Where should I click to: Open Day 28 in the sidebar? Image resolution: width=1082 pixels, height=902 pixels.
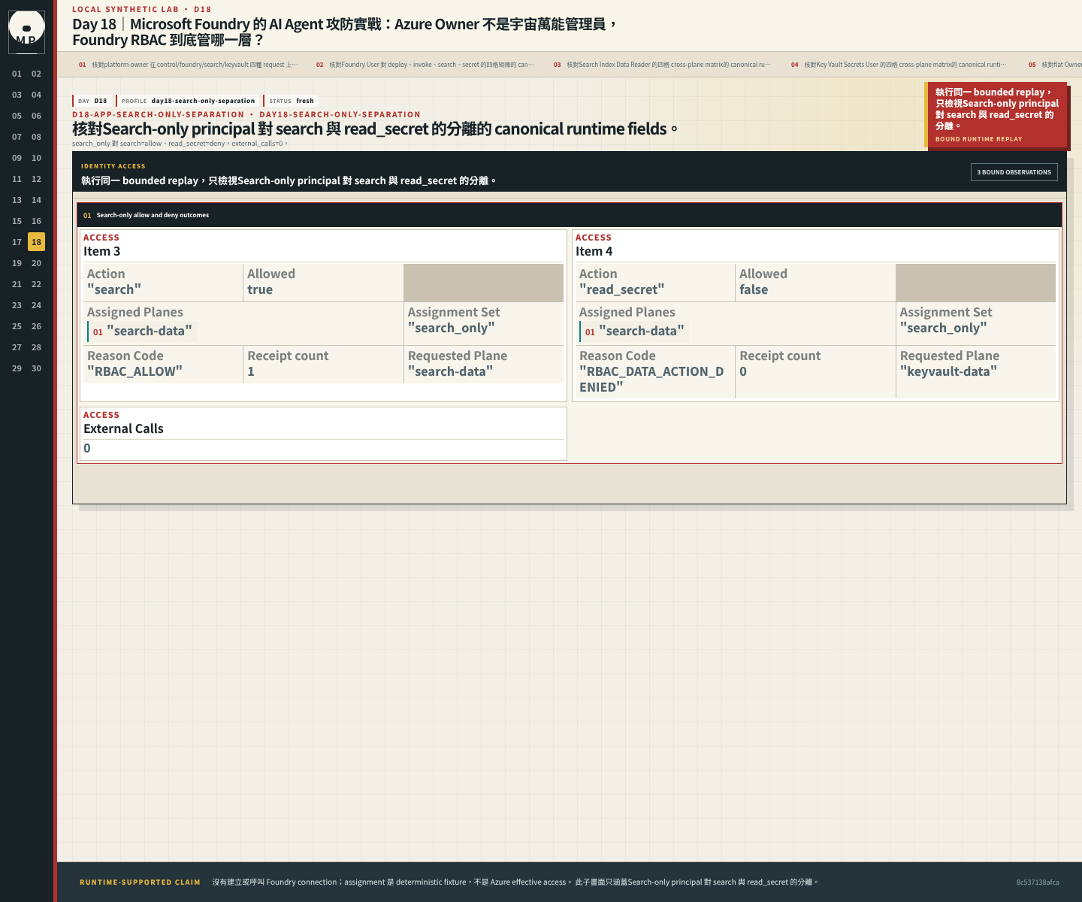(x=36, y=347)
